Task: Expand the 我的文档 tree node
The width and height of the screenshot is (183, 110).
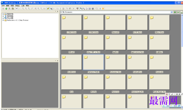Action: (x=3, y=14)
